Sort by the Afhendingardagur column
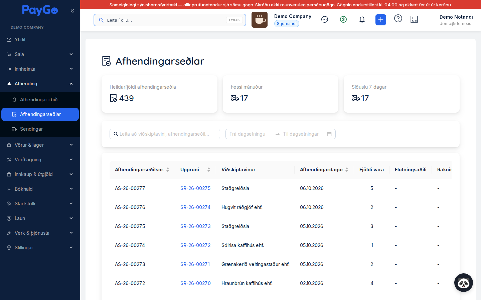 324,170
